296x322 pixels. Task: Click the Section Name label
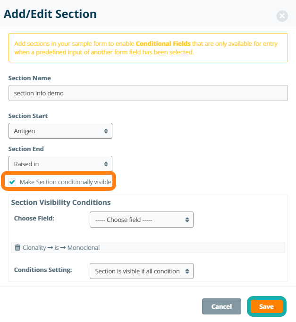30,78
